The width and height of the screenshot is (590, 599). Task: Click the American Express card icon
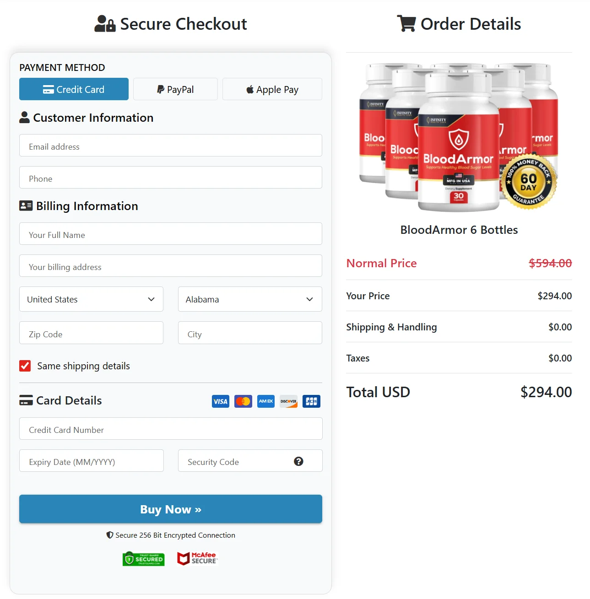coord(266,401)
